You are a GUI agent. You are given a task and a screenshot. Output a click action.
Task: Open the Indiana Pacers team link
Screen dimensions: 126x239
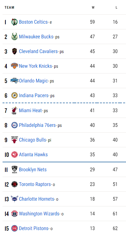(x=33, y=96)
